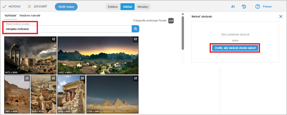Click the Uložiť zmeny button
Viewport: 287px width, 115px height.
(66, 6)
